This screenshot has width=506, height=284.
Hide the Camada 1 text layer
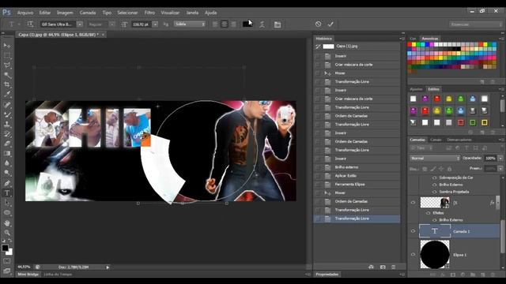[x=413, y=231]
